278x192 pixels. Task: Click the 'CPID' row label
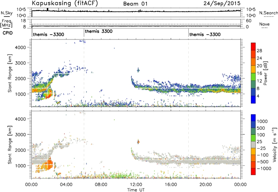[8, 33]
